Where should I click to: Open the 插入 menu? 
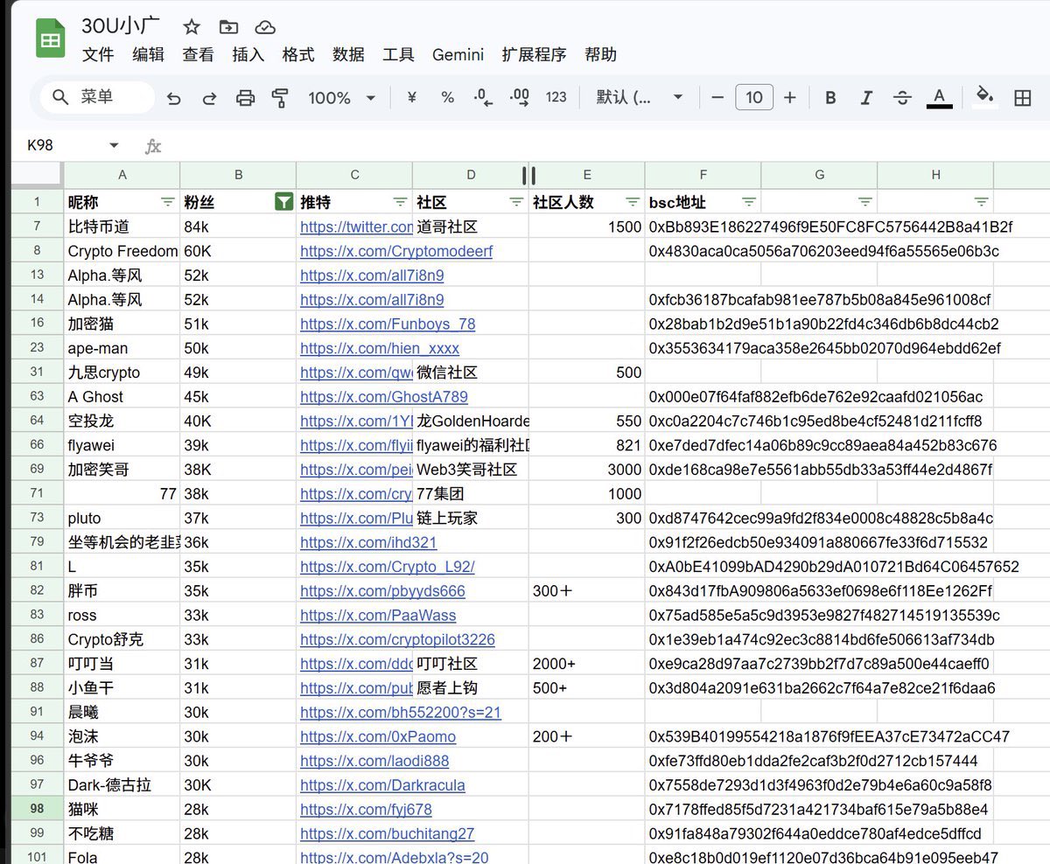click(x=248, y=55)
